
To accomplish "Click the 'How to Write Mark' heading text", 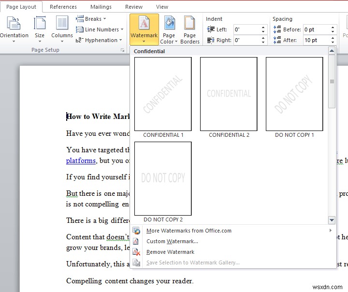I will 98,117.
